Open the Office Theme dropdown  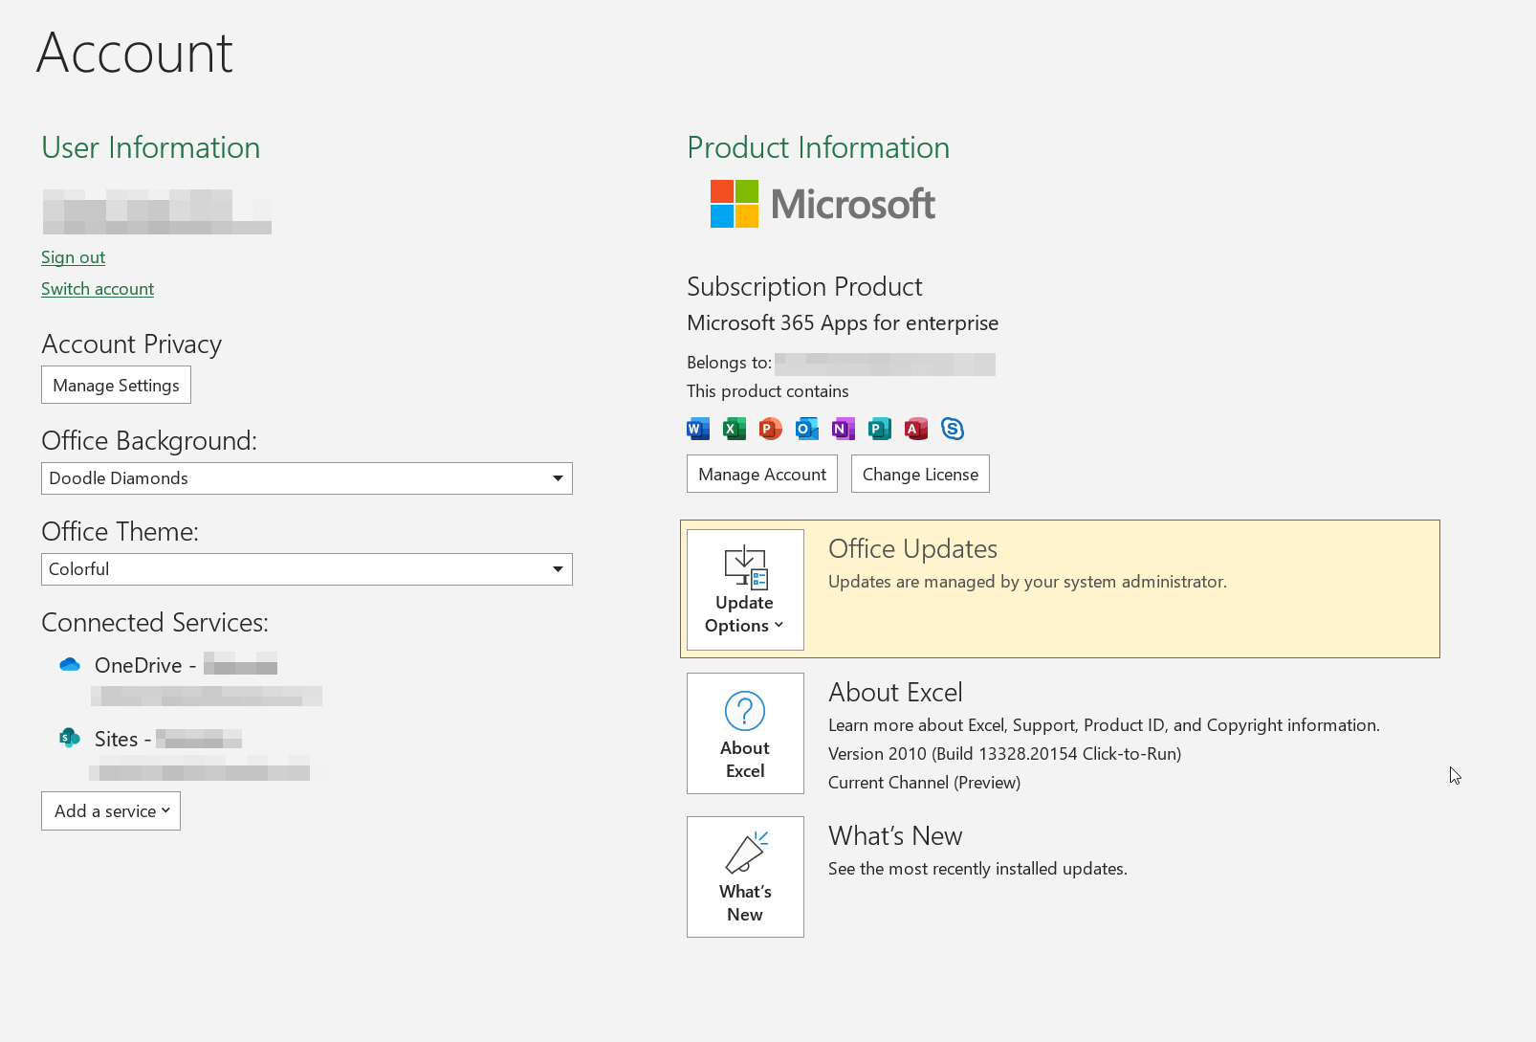[x=307, y=569]
